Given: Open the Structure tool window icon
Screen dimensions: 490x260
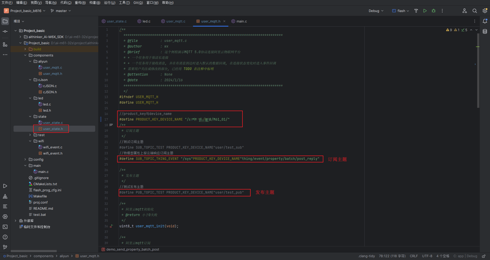Looking at the screenshot, I should (x=5, y=44).
